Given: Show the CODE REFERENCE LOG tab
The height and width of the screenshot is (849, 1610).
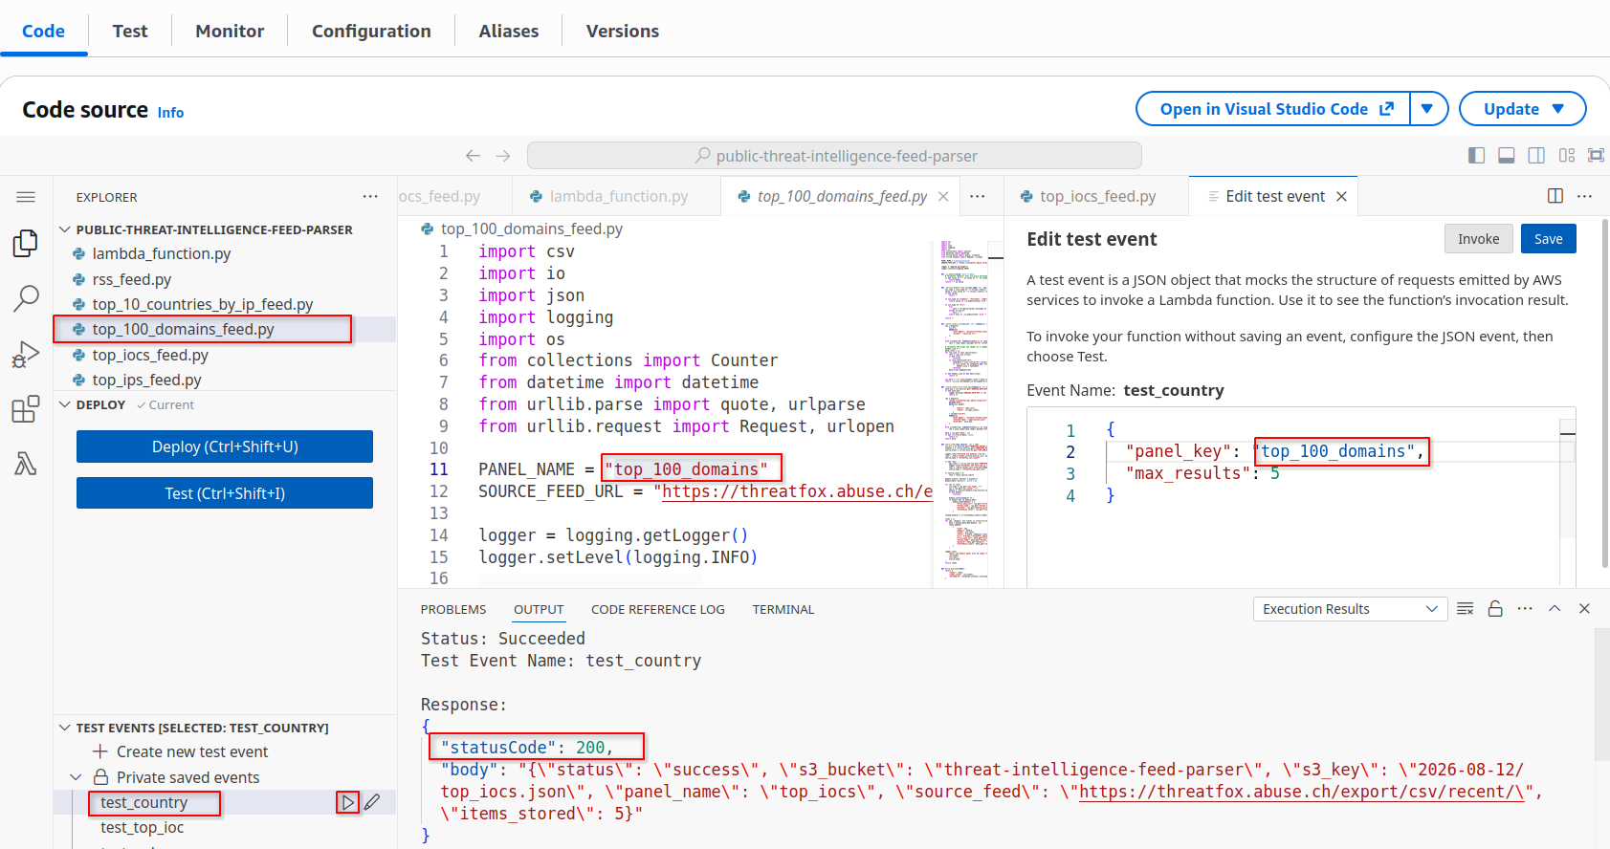Looking at the screenshot, I should click(658, 609).
